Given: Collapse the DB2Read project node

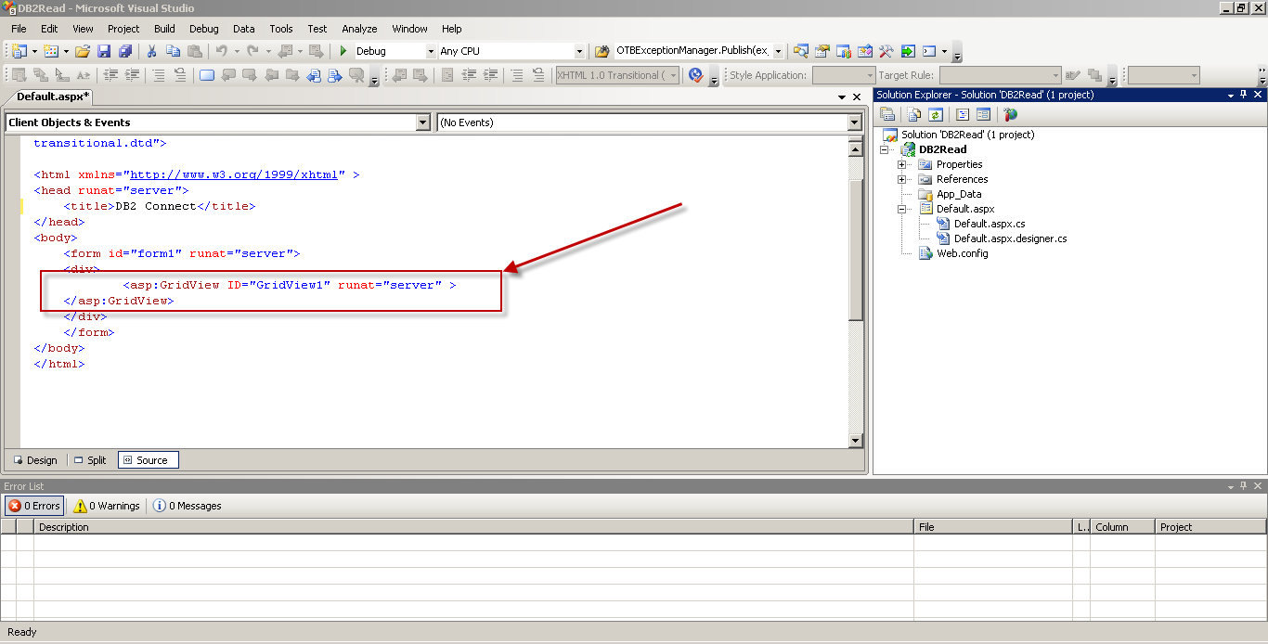Looking at the screenshot, I should [885, 149].
